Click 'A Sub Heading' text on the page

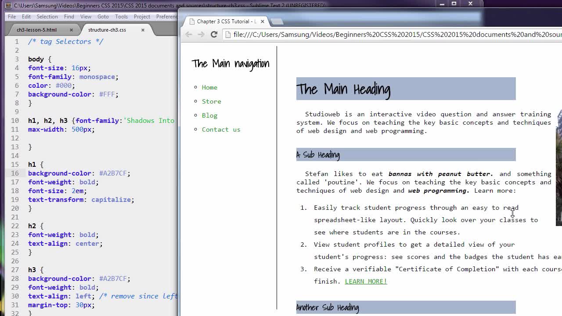[318, 155]
